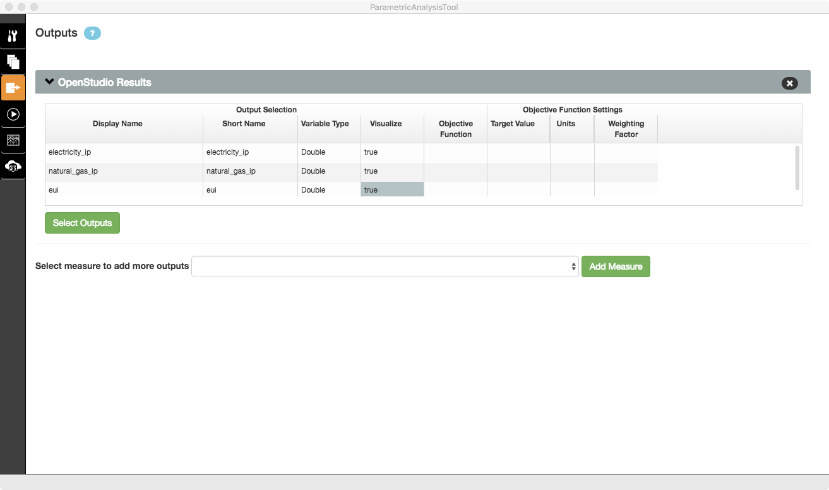The width and height of the screenshot is (829, 490).
Task: Click the outputs table vertical scrollbar
Action: pos(797,167)
